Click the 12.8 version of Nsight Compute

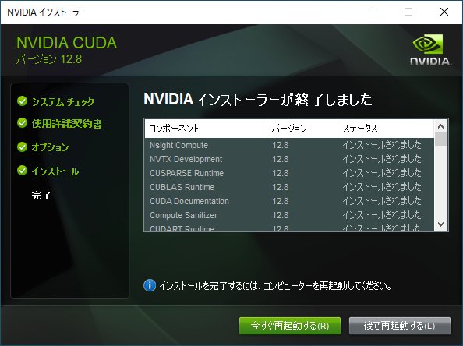tap(281, 145)
